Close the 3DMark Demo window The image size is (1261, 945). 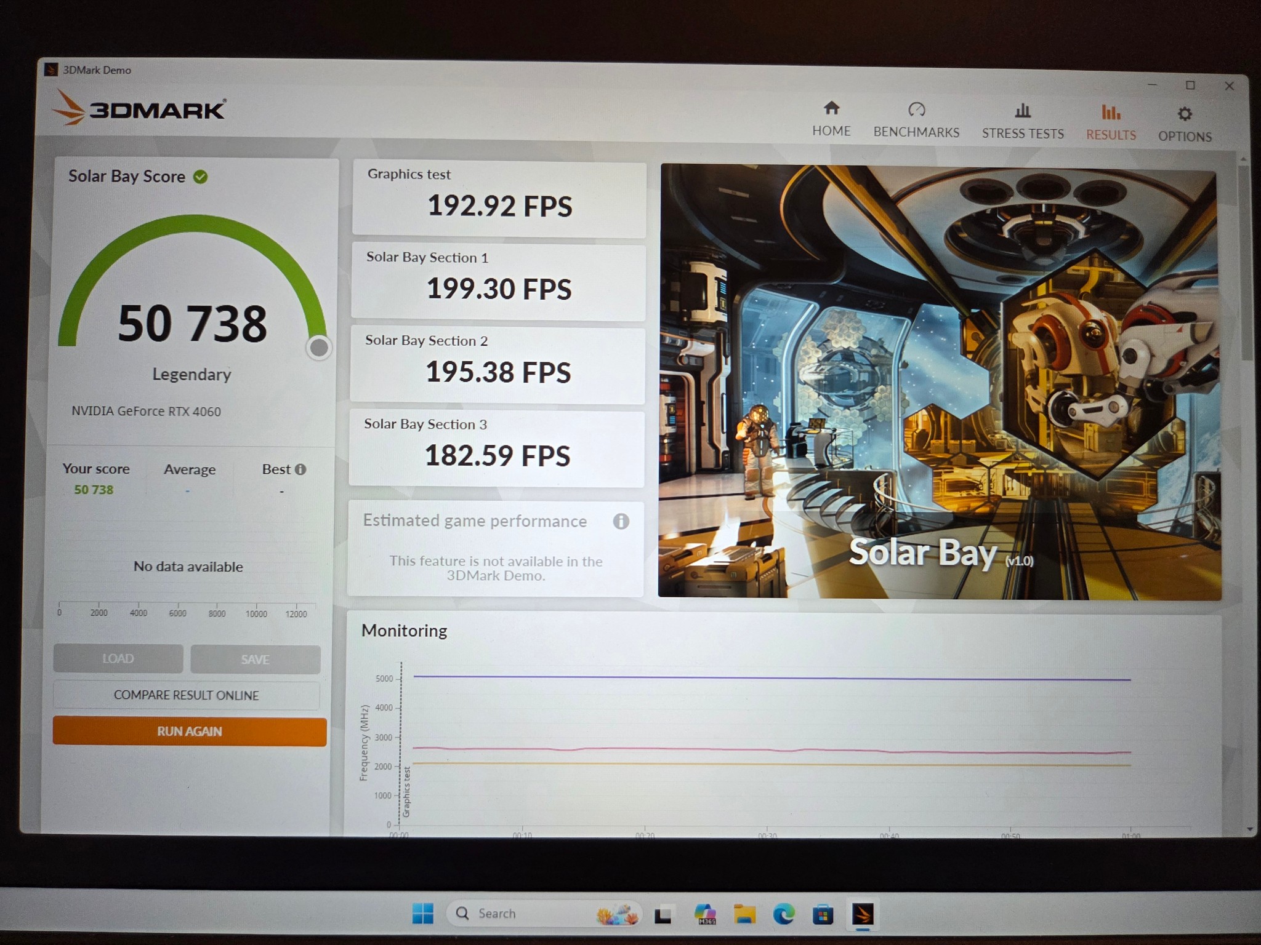click(1230, 86)
